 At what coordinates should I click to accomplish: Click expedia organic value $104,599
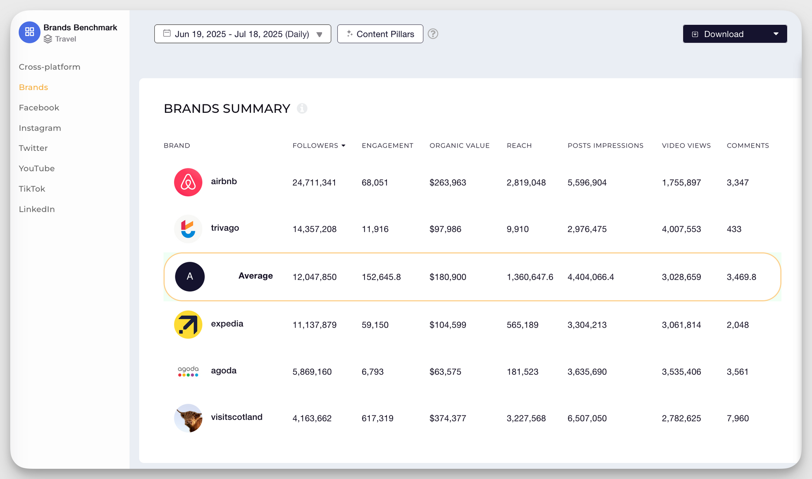click(x=448, y=325)
